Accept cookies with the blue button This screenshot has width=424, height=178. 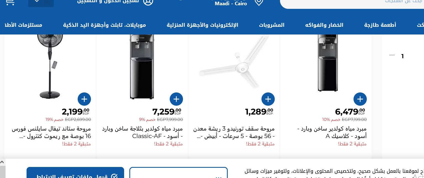point(75,174)
